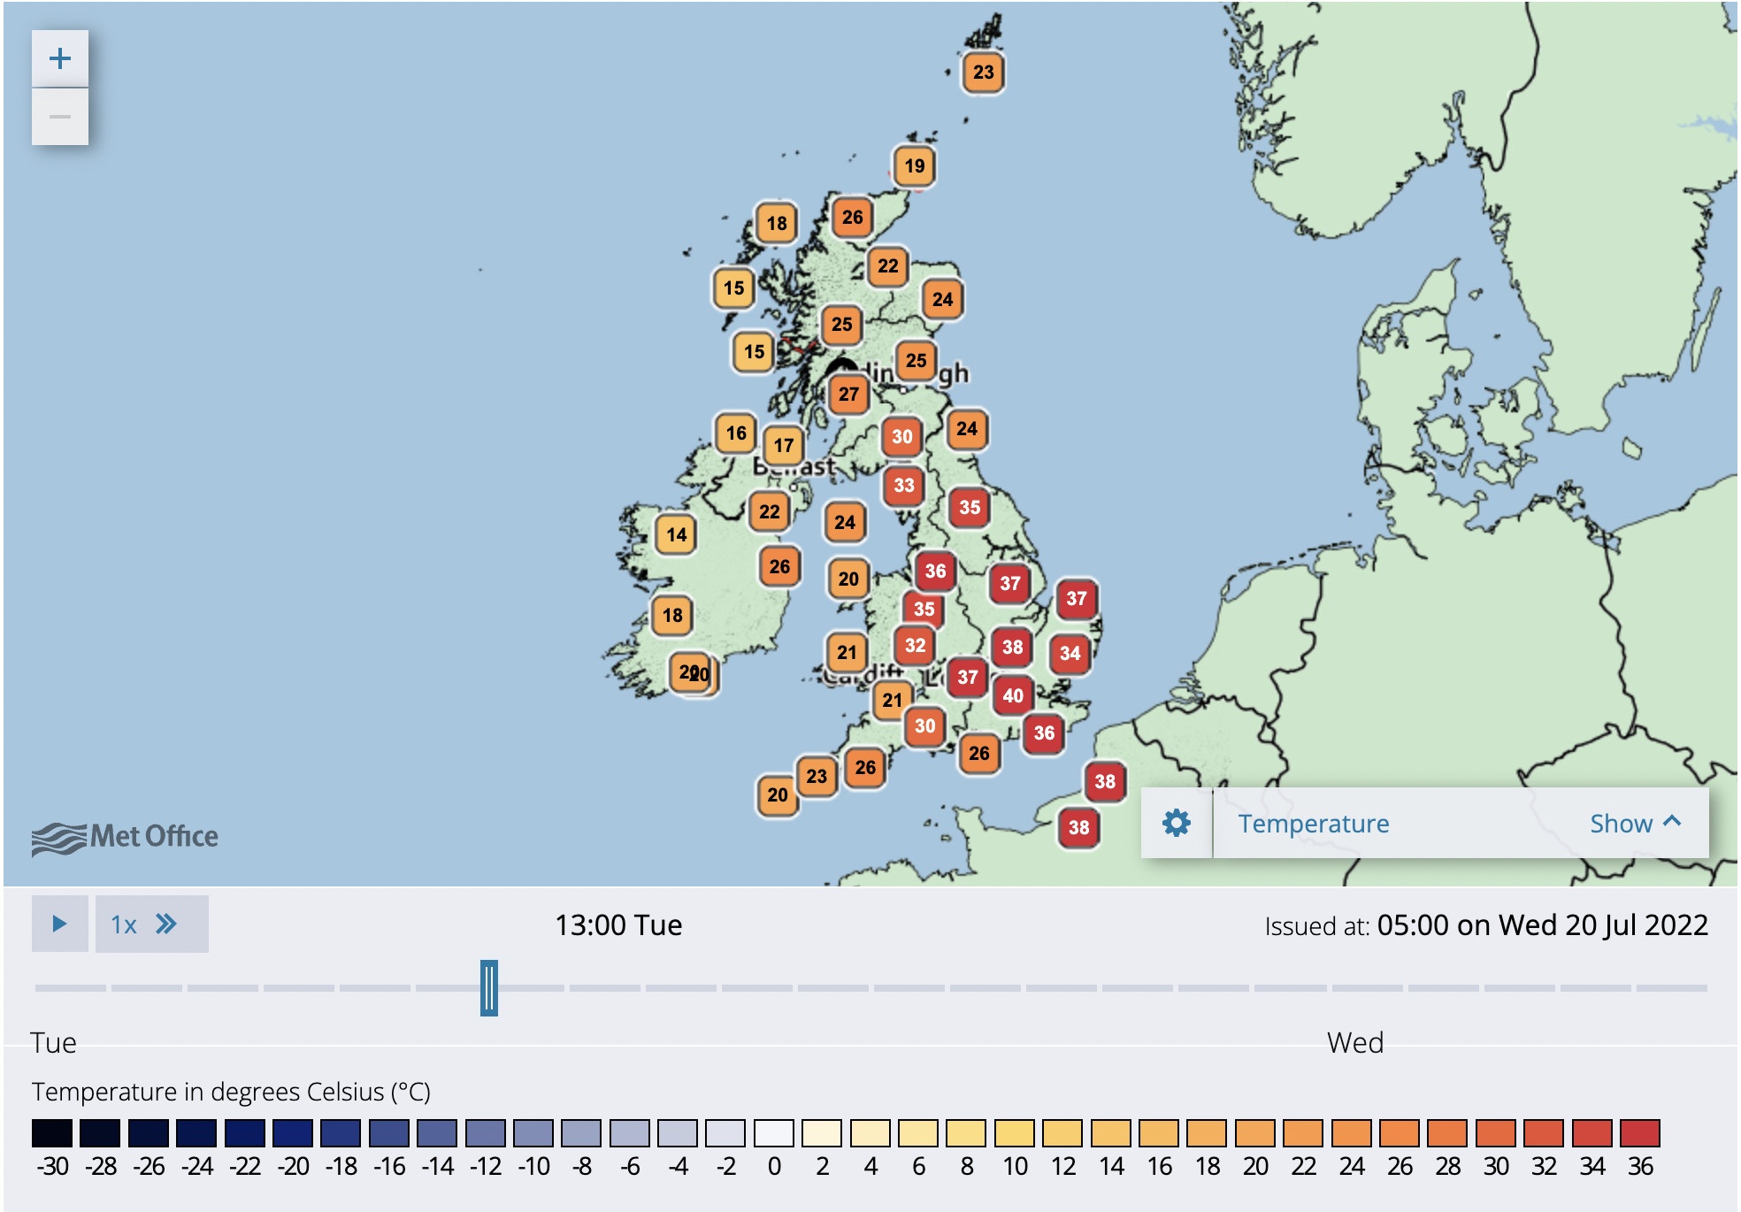
Task: Click the 0 degree white legend swatch
Action: tap(774, 1133)
